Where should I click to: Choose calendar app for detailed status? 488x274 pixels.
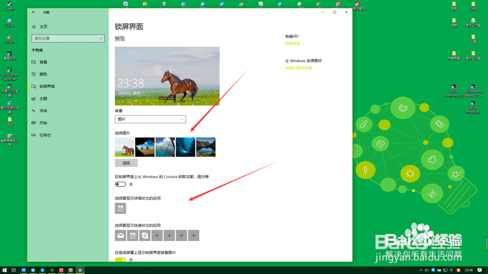[x=121, y=208]
